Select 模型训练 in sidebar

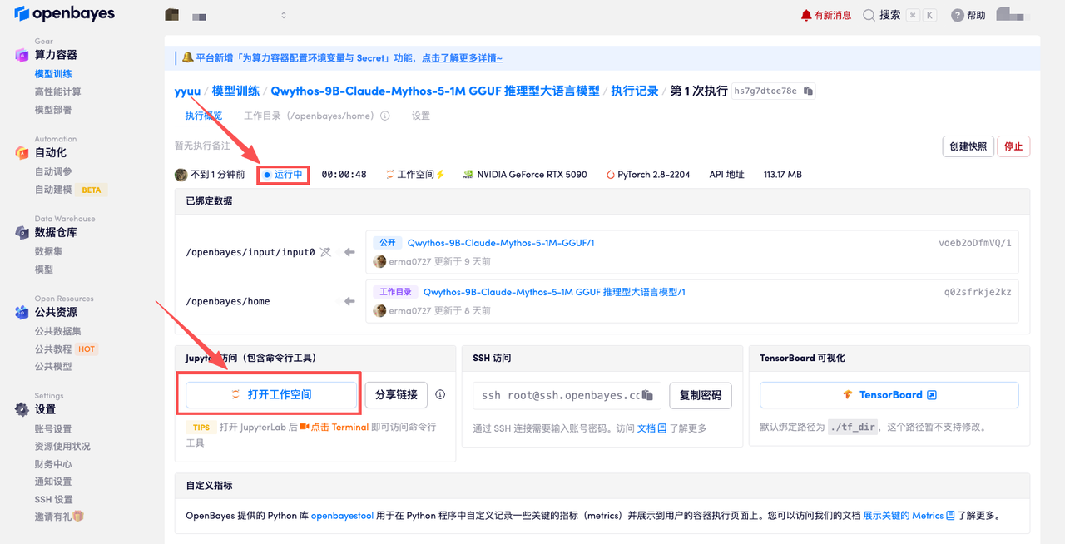tap(53, 74)
